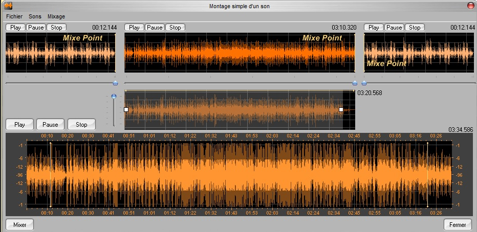Click 01:32 on the top time ruler
The image size is (477, 232).
click(210, 136)
